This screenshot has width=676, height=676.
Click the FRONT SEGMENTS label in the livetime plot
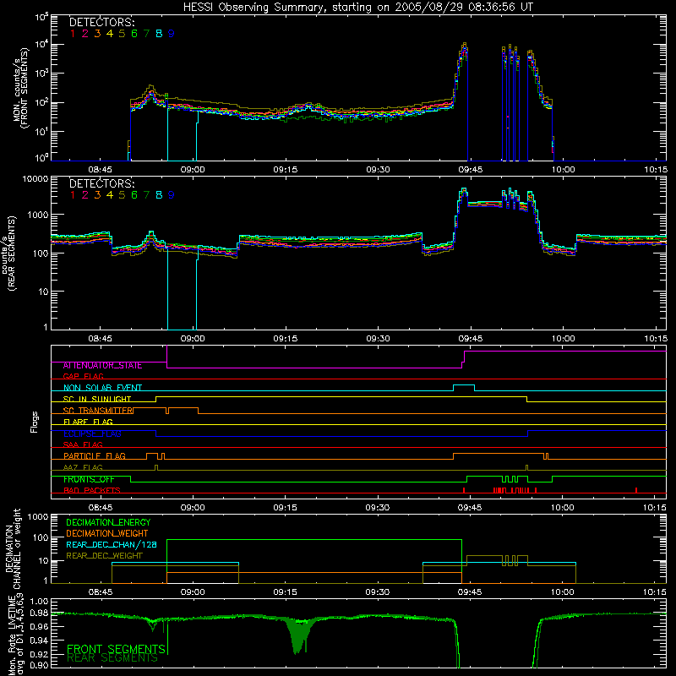tap(116, 649)
